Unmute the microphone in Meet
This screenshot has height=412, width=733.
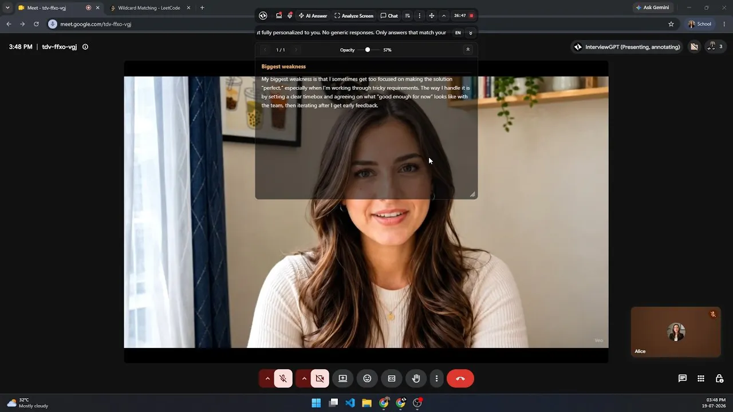click(x=283, y=378)
